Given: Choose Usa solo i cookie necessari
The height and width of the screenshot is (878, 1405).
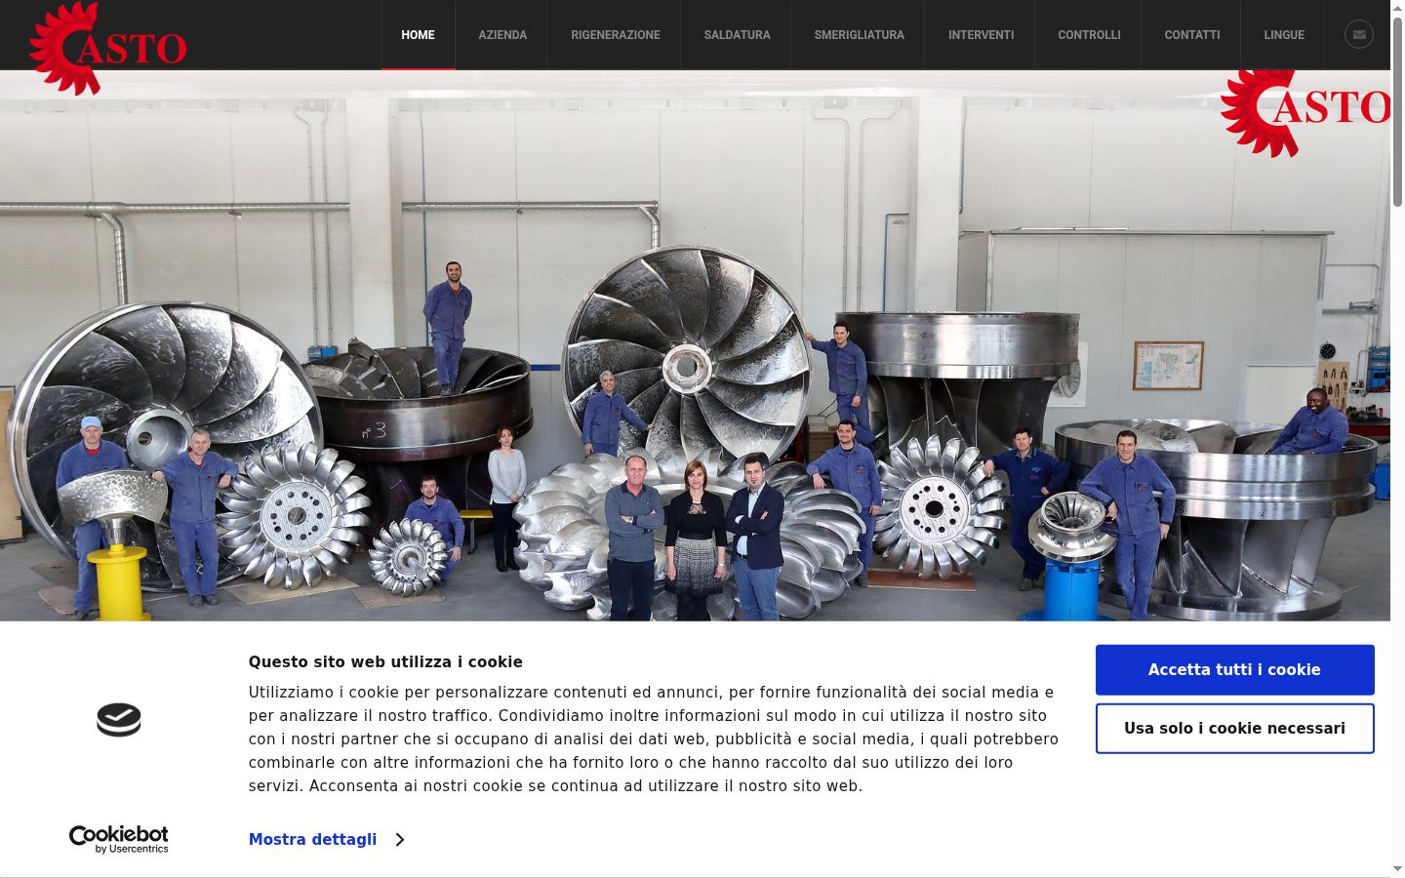Looking at the screenshot, I should [x=1234, y=728].
